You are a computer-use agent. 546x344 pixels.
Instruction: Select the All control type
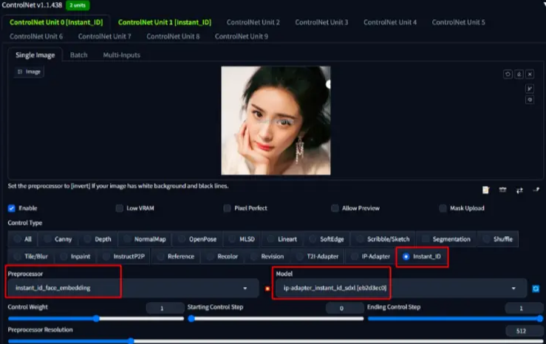(23, 239)
